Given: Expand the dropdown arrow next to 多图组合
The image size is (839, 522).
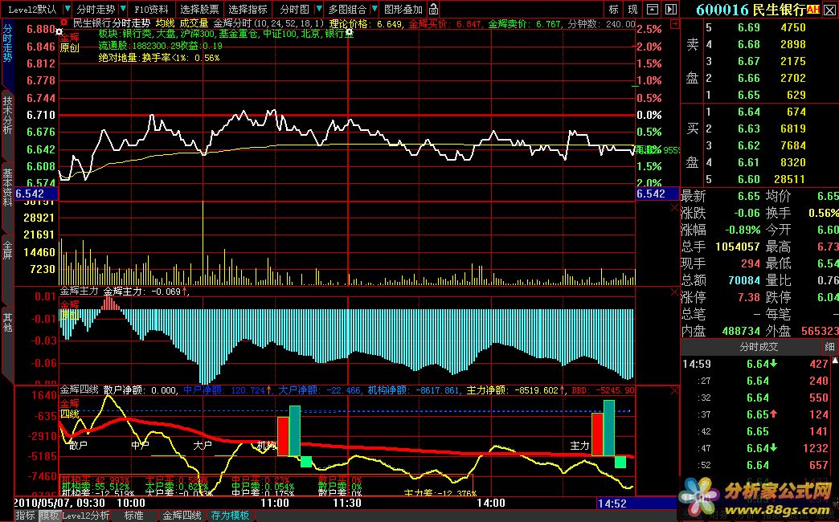Looking at the screenshot, I should tap(374, 9).
